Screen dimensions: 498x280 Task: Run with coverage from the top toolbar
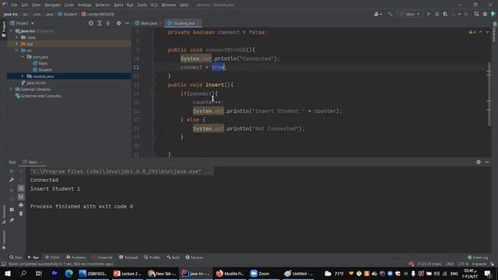coord(445,14)
